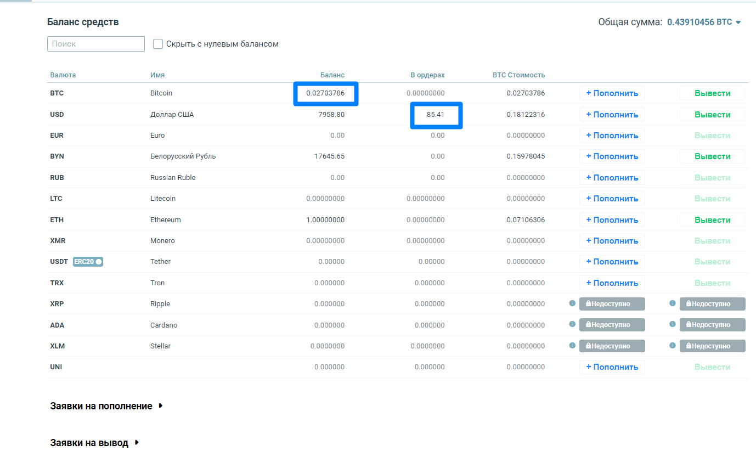Click the total amount 0.43910456 BTC
Image resolution: width=756 pixels, height=462 pixels.
click(699, 22)
